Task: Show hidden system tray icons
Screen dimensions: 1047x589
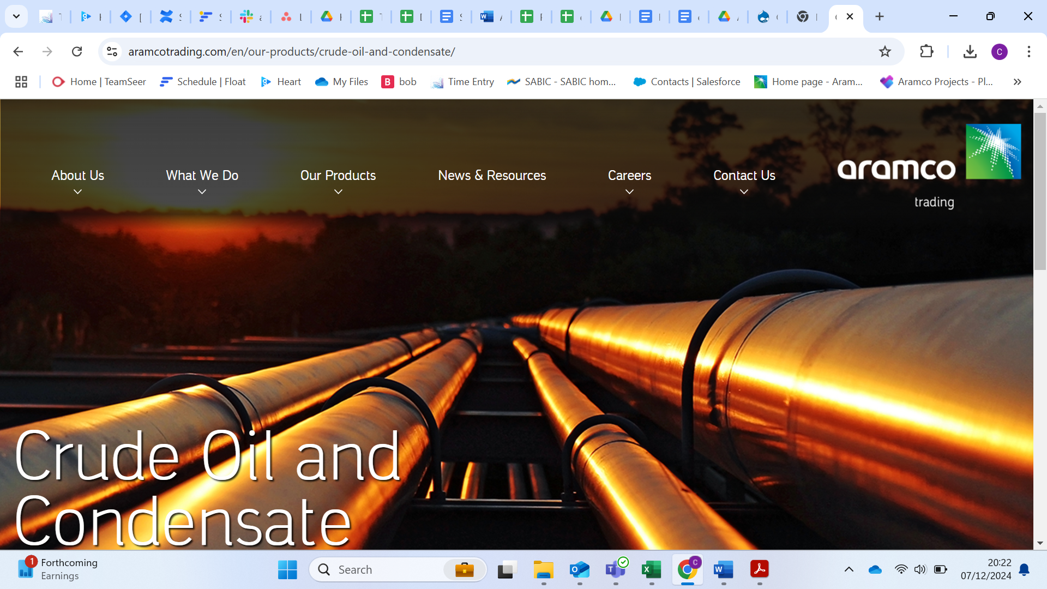Action: click(x=849, y=570)
